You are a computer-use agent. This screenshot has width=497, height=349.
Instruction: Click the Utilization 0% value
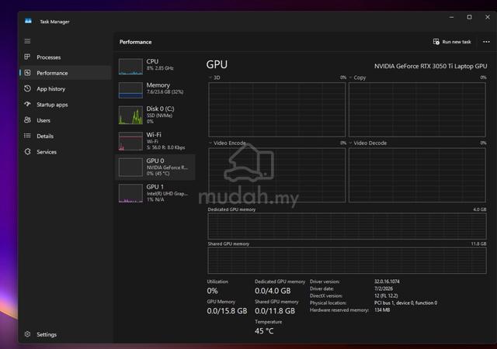212,291
